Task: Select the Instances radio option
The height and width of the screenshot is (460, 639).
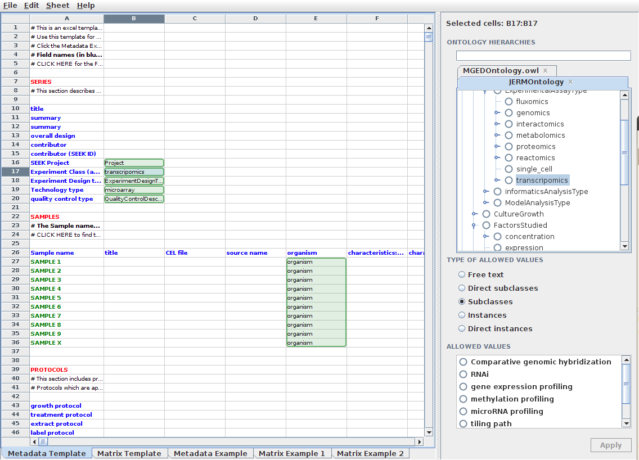Action: point(462,315)
